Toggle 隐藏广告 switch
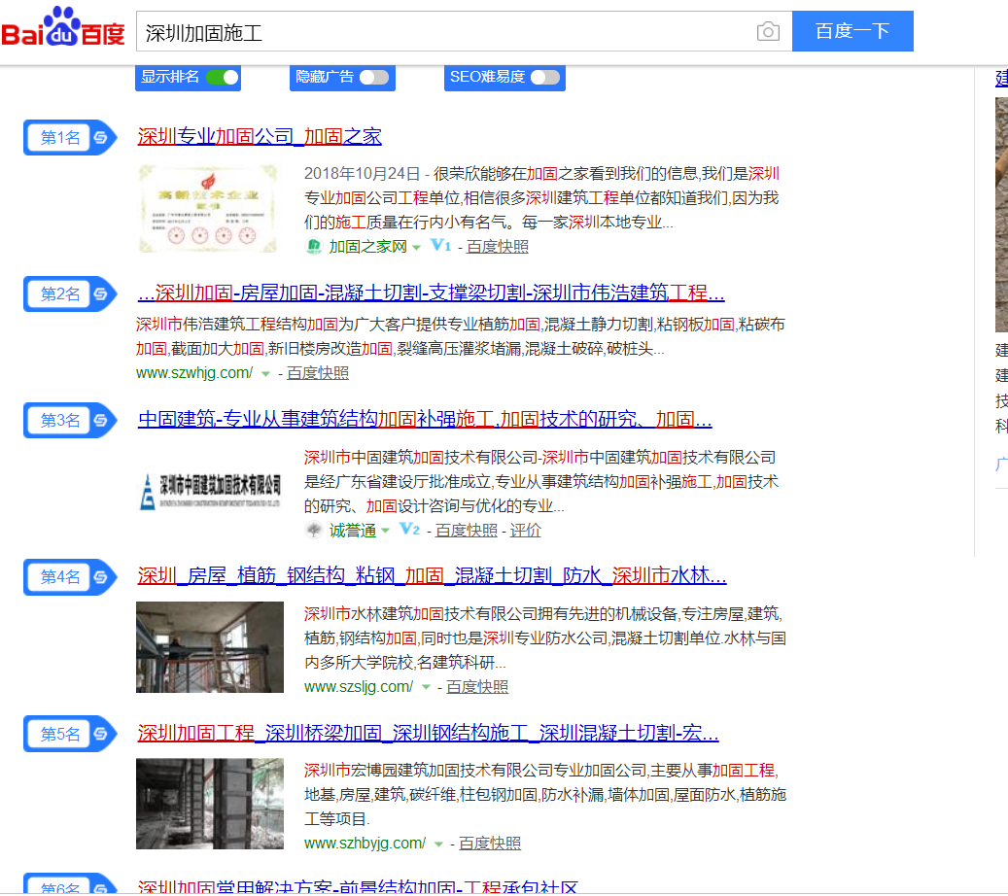This screenshot has height=896, width=1008. (374, 77)
